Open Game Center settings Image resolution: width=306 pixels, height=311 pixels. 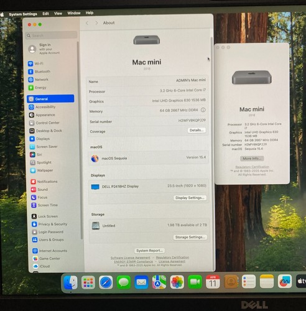[x=47, y=259]
